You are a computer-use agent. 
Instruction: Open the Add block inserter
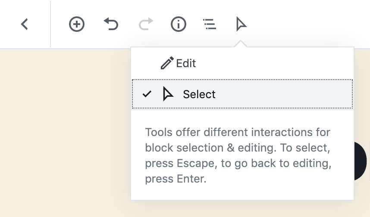tap(77, 24)
